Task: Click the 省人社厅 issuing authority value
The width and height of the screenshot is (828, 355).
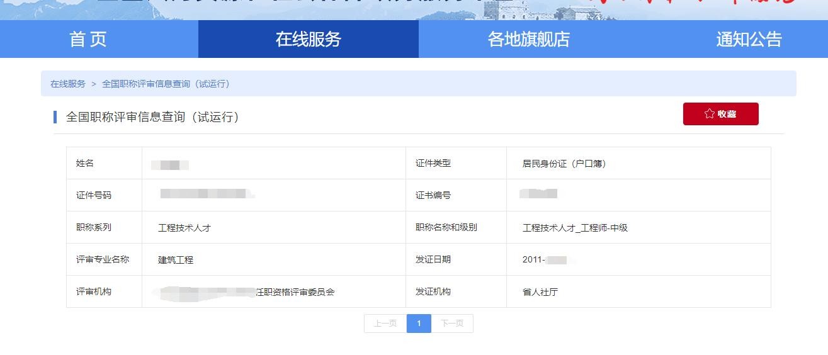Action: [540, 292]
